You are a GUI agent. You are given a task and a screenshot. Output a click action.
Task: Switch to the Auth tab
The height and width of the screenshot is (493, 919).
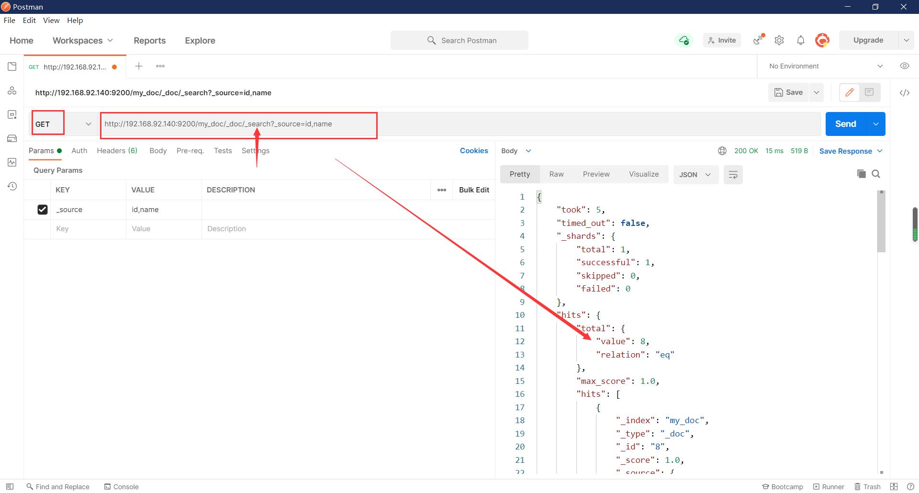click(x=79, y=151)
